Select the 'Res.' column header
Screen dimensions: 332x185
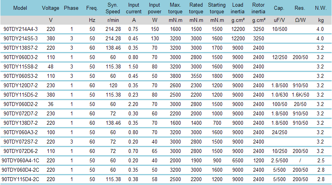tap(300, 8)
